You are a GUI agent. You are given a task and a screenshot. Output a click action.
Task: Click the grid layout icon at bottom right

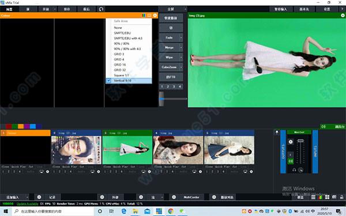pyautogui.click(x=327, y=197)
